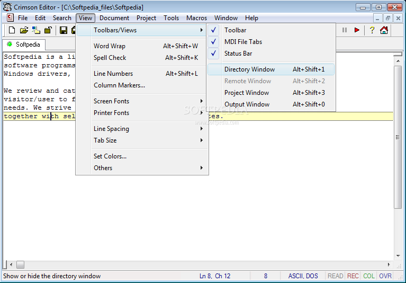Open the Macros menu
406x283 pixels.
coord(196,18)
